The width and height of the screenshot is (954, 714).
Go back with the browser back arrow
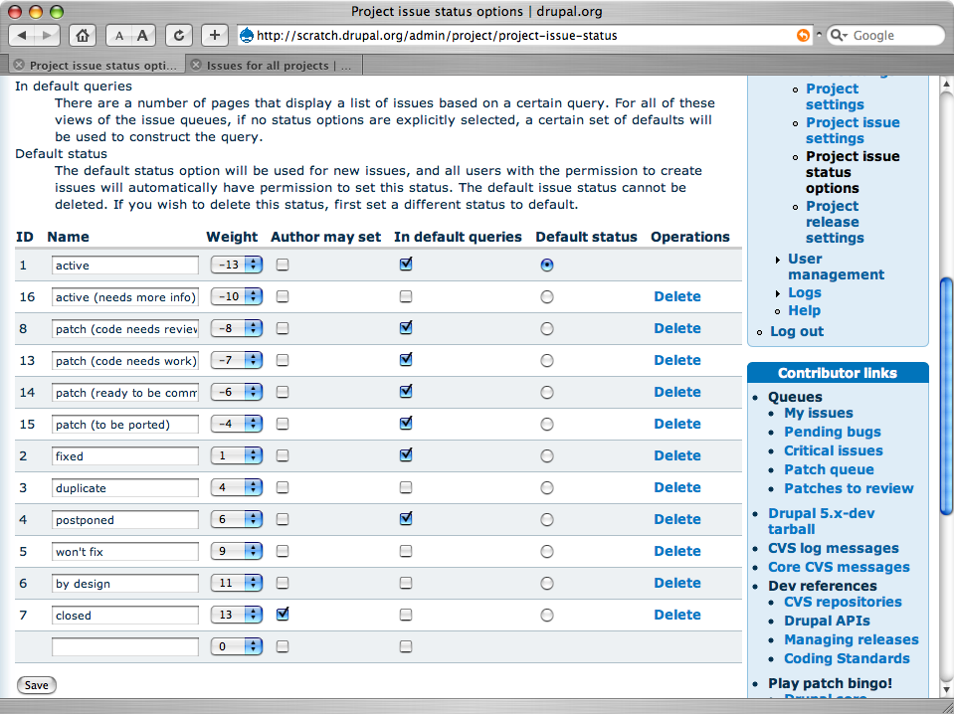tap(22, 35)
